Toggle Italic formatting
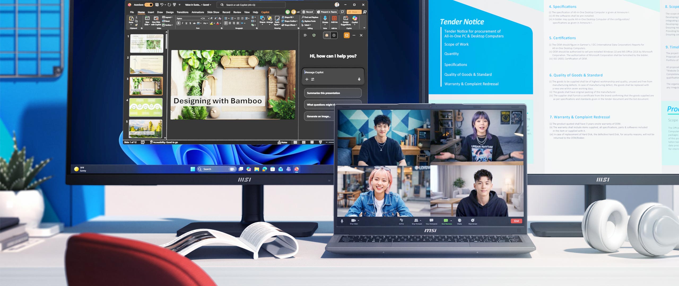Viewport: 679px width, 286px height. pos(182,23)
